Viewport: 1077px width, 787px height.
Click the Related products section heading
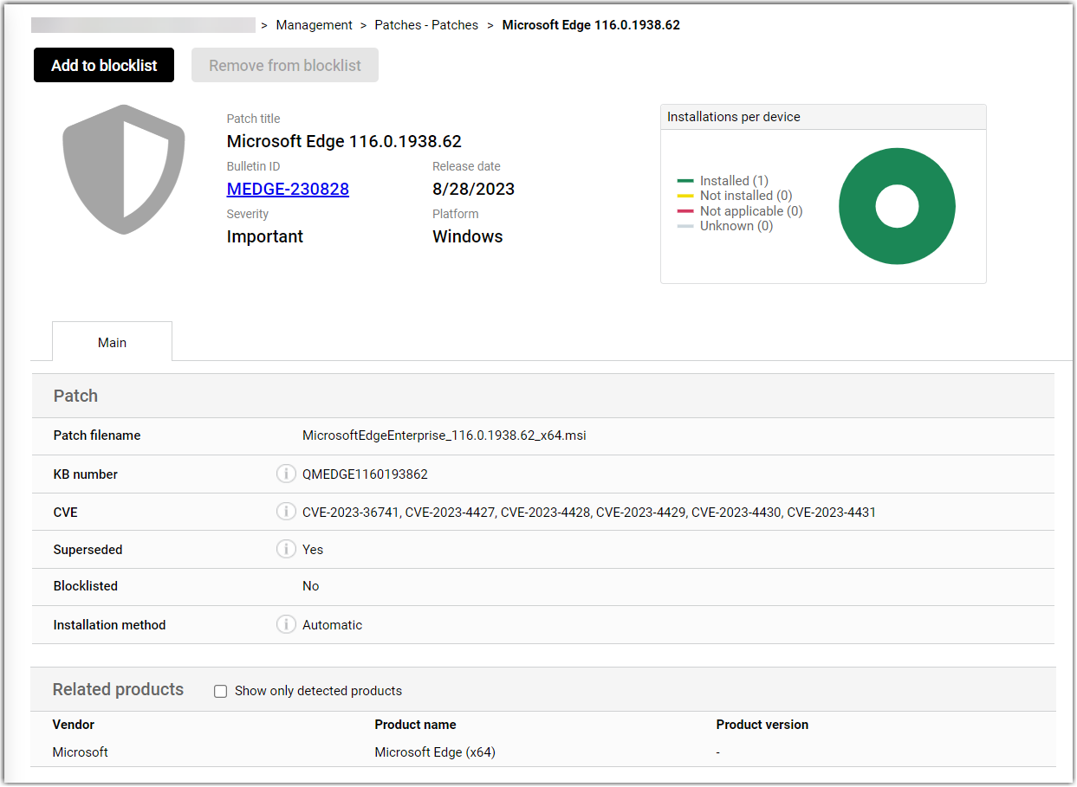point(119,689)
